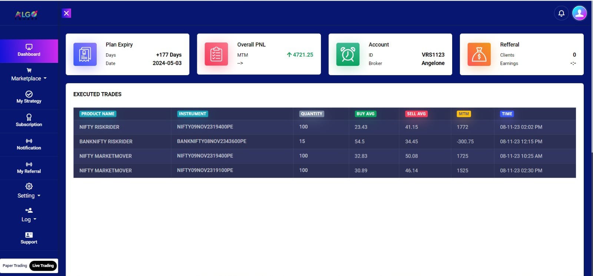Click the Refferal Clients count 0
Image resolution: width=593 pixels, height=276 pixels.
click(x=574, y=55)
